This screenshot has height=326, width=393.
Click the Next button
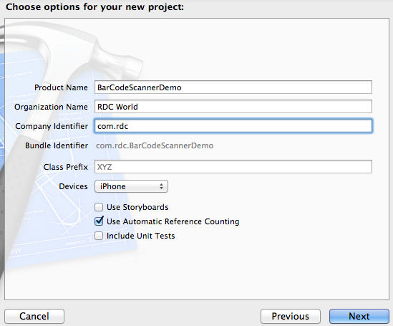pyautogui.click(x=359, y=316)
